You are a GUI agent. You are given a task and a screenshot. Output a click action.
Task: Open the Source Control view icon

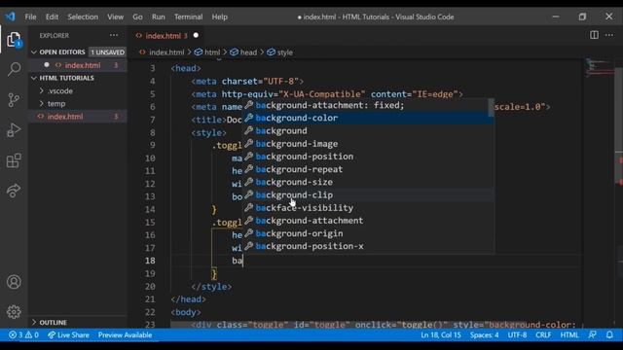(14, 99)
